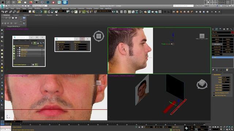The image size is (234, 131).
Task: Click the object name field
Action: pyautogui.click(x=221, y=32)
